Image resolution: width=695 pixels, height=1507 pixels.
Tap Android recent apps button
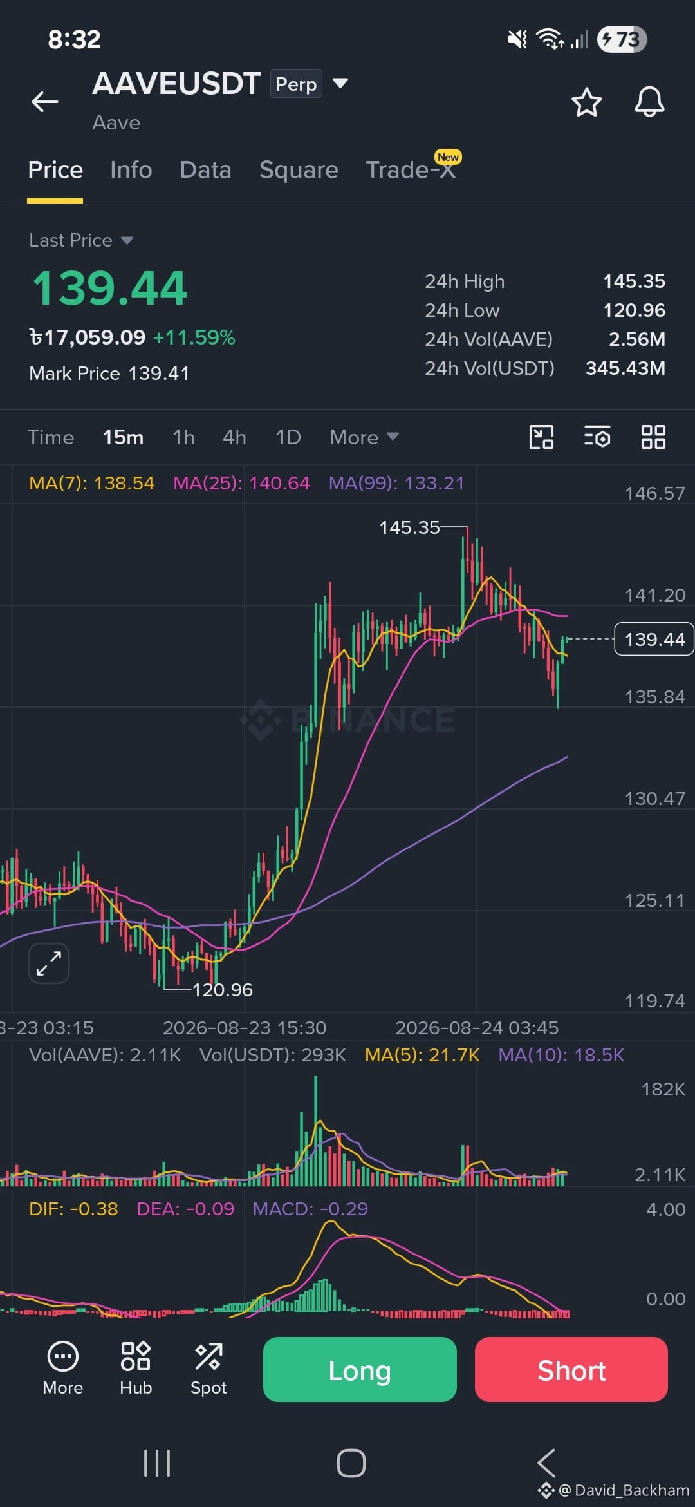pos(157,1463)
